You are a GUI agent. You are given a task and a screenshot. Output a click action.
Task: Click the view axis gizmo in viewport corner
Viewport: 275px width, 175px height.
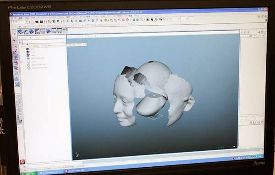coord(77,154)
